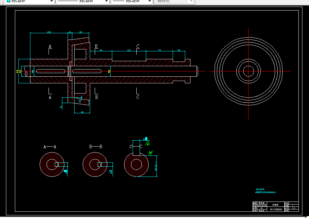309x218 pixels.
Task: Click the B—B section view label
Action: click(96, 147)
